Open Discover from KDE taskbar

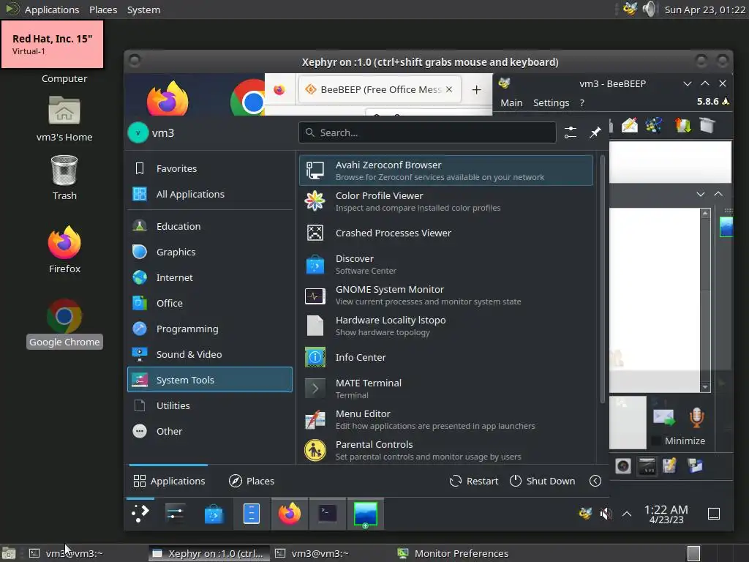(214, 514)
